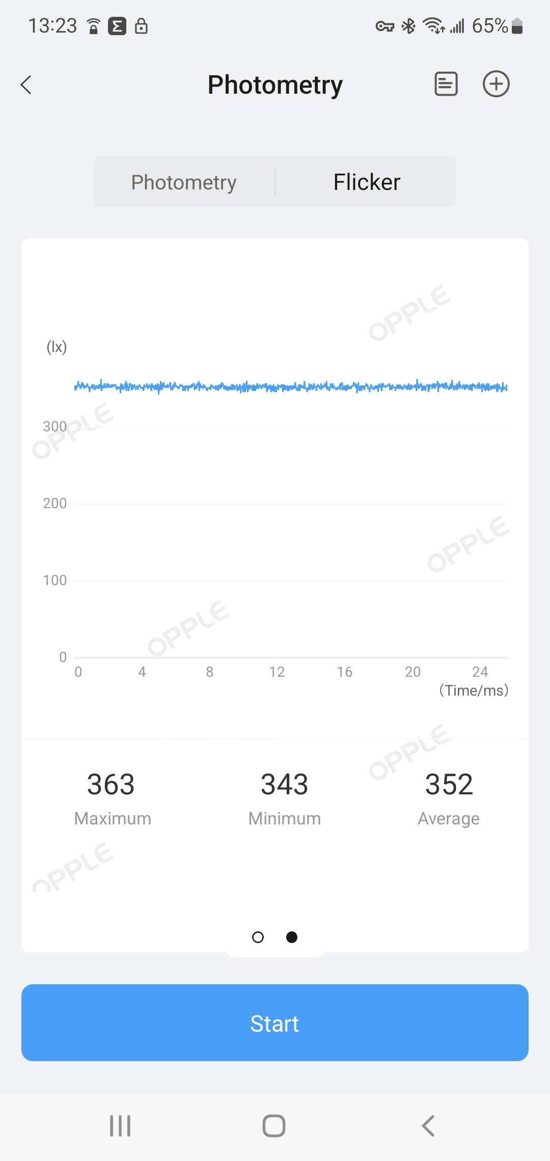
Task: Tap the VPN key status icon
Action: [384, 26]
